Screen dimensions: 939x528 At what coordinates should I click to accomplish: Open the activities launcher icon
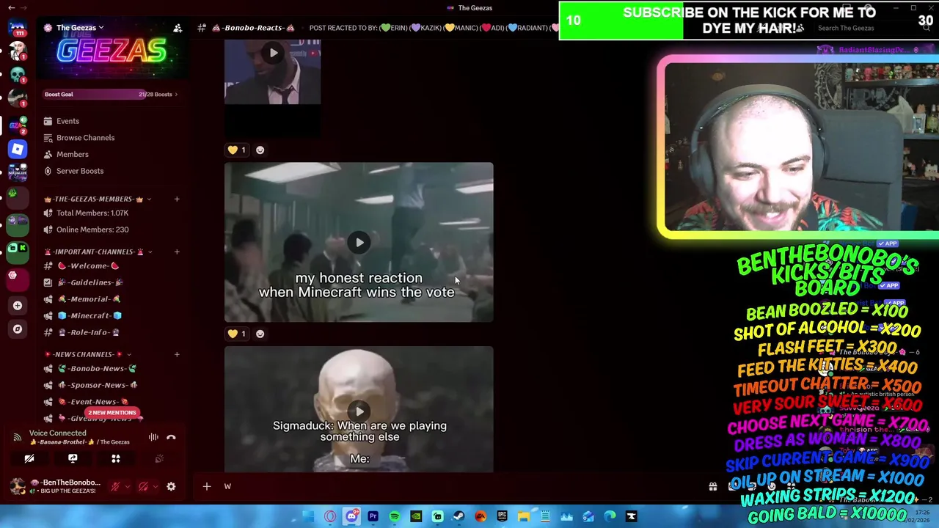(116, 458)
